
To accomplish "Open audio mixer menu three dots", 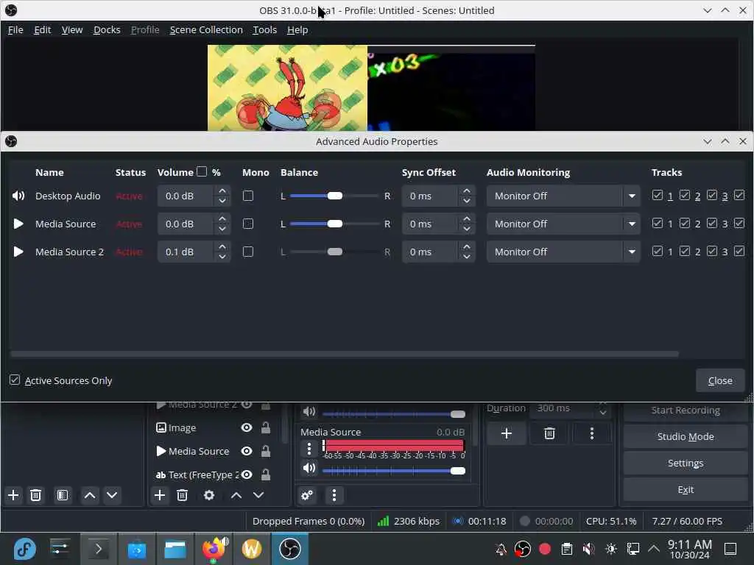I will [334, 495].
